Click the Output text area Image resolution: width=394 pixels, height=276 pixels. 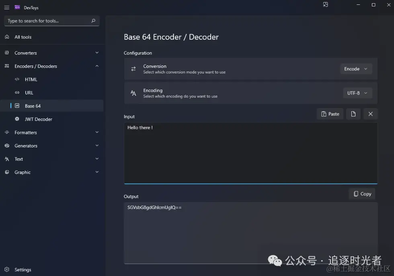point(251,233)
